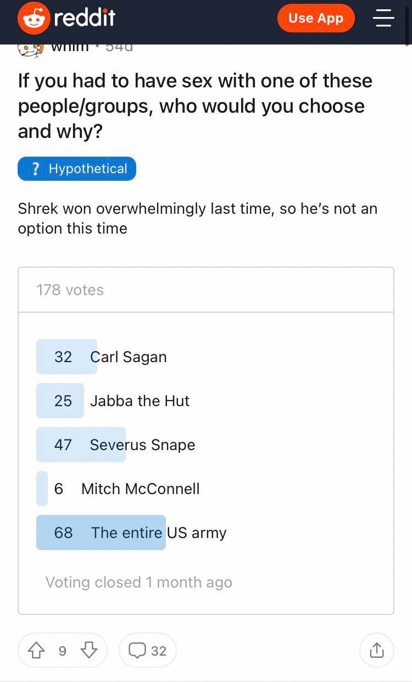The height and width of the screenshot is (682, 412).
Task: Share the post using the share icon
Action: coord(377,650)
